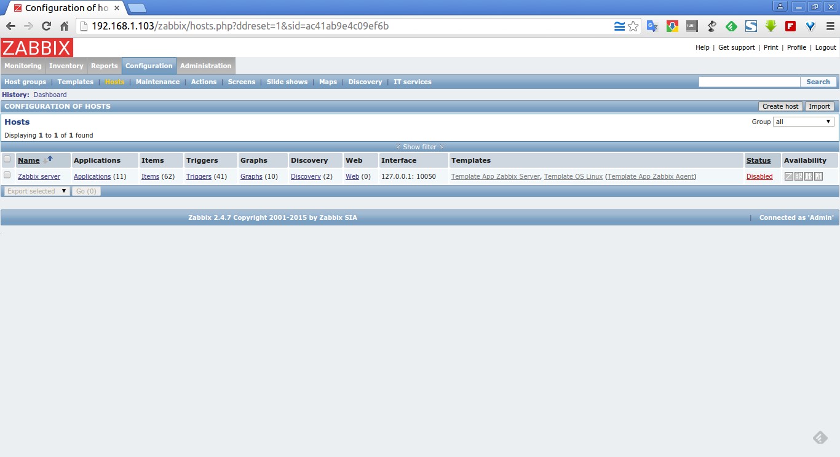Open the Triggers link for Zabbix server

coord(199,176)
